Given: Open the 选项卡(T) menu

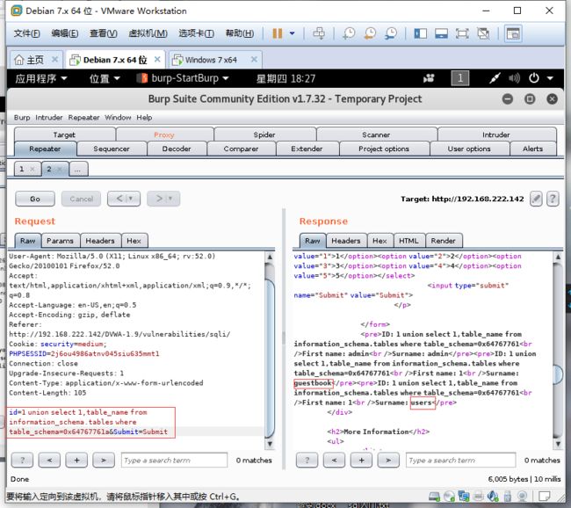Looking at the screenshot, I should (x=196, y=33).
